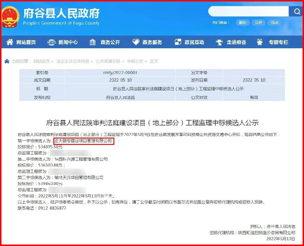This screenshot has height=246, width=304.
Task: Focus the search input field
Action: pos(248,12)
